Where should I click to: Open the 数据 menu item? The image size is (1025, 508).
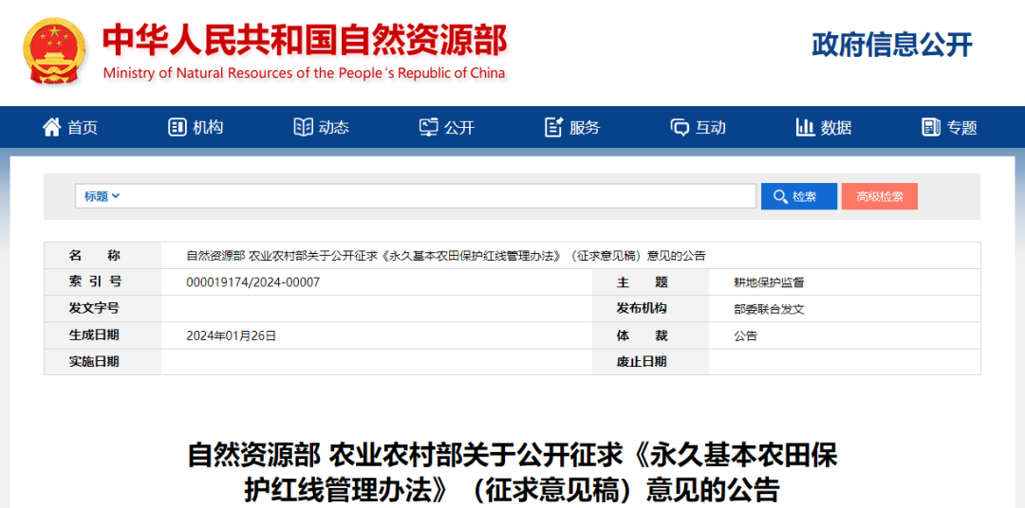tap(836, 128)
